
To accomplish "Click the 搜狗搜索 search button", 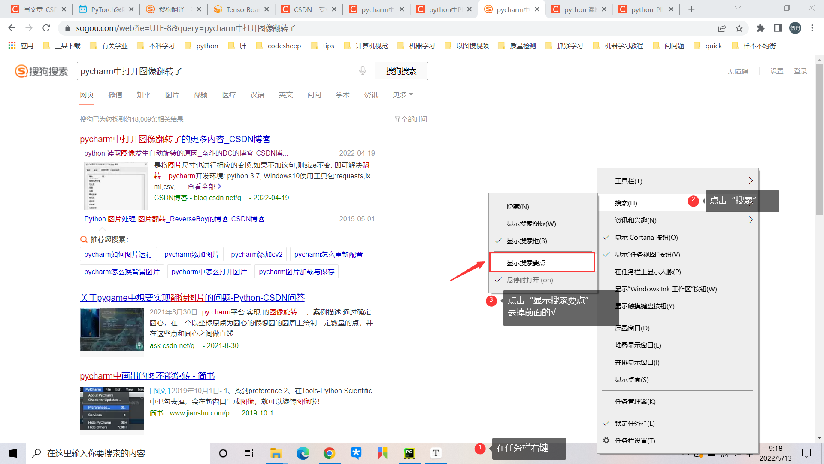I will tap(401, 71).
